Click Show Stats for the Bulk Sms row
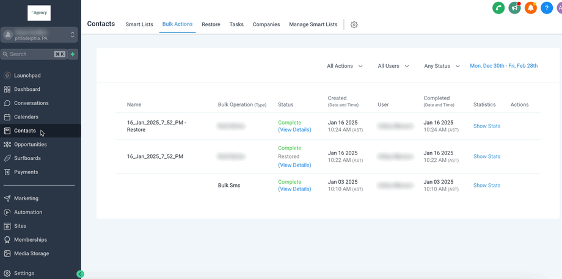Image resolution: width=562 pixels, height=279 pixels. [x=486, y=186]
